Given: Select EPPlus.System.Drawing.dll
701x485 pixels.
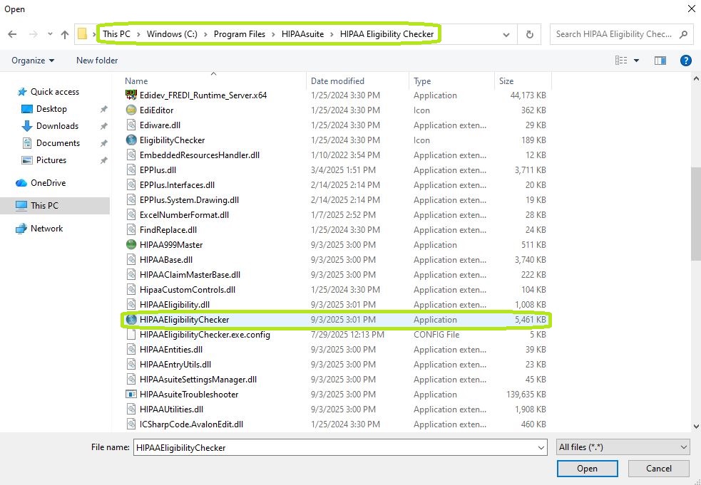Looking at the screenshot, I should pyautogui.click(x=189, y=199).
